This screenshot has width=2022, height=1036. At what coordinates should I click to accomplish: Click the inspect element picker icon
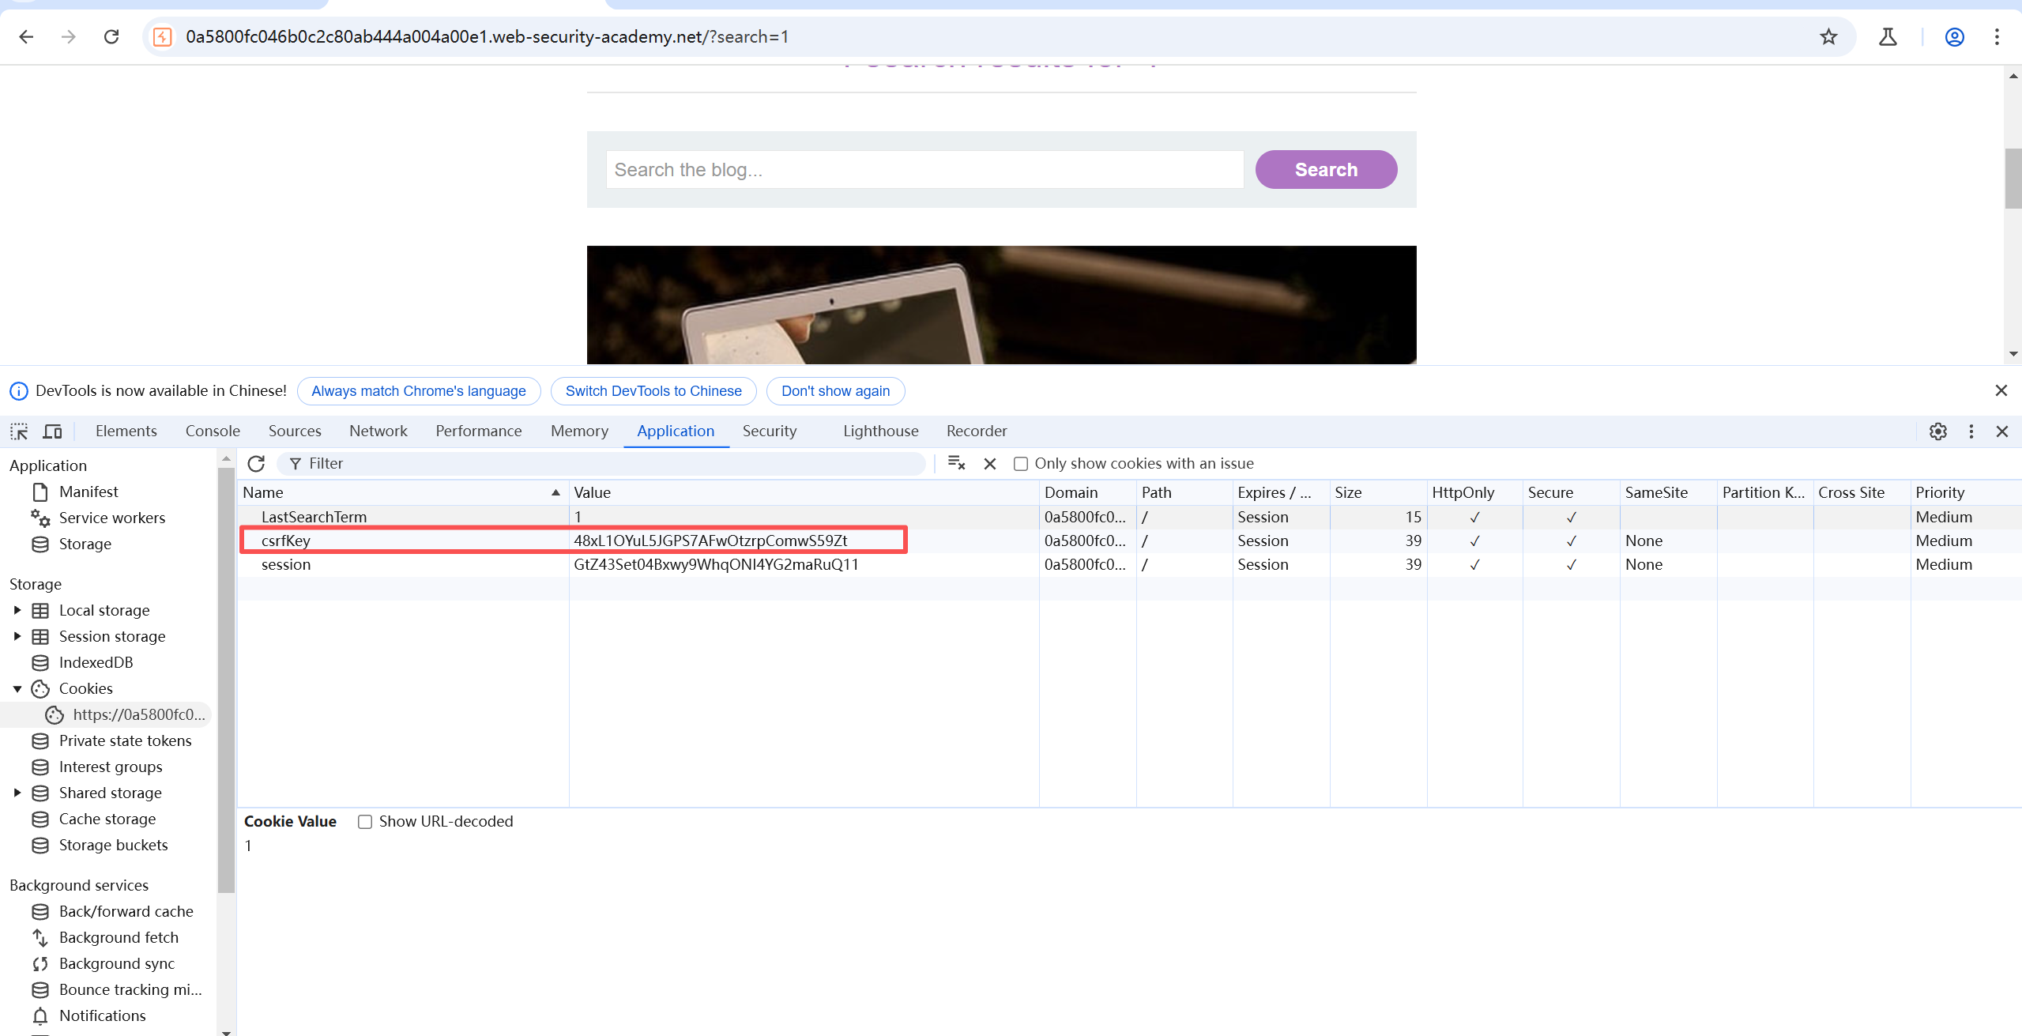pos(19,431)
